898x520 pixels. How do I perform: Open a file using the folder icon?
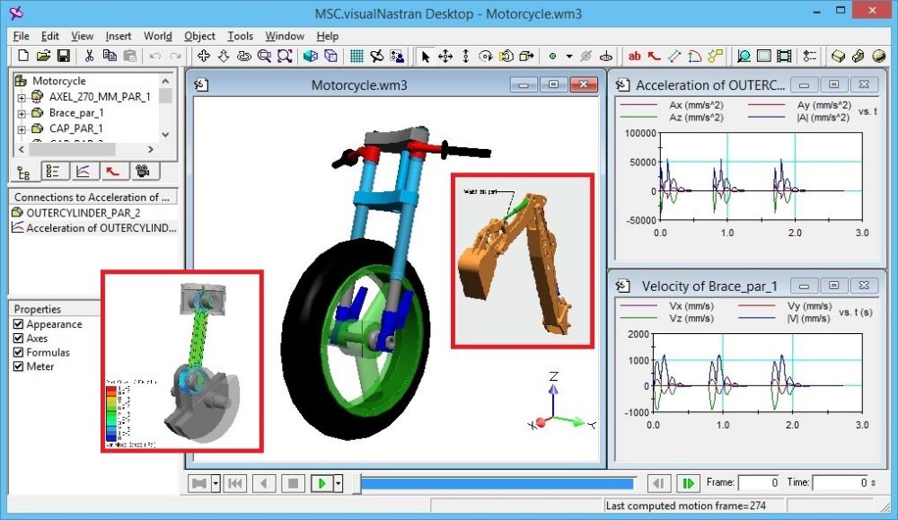click(43, 56)
